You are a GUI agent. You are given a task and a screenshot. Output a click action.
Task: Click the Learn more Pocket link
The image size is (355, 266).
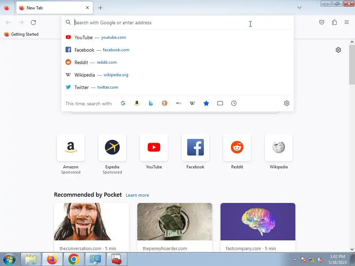[137, 195]
